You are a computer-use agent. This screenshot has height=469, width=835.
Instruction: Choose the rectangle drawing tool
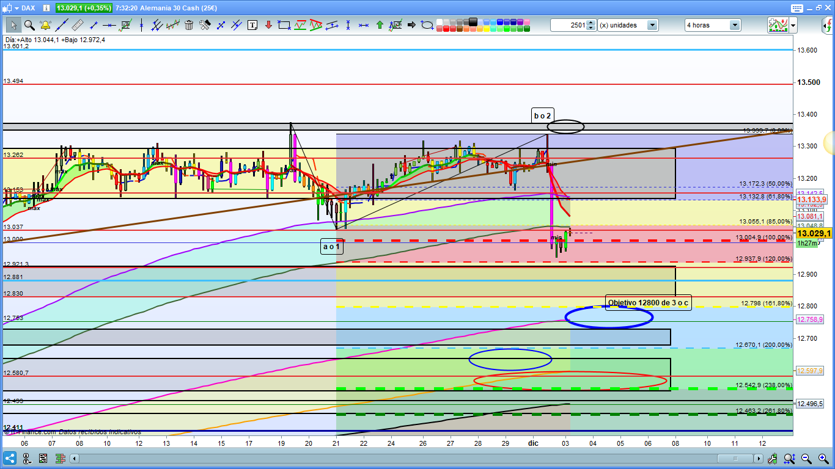tap(284, 25)
